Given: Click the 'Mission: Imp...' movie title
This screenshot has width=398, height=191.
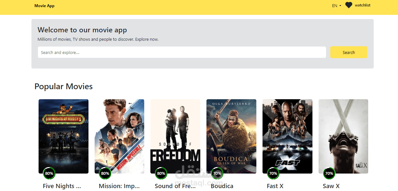Looking at the screenshot, I should point(119,186).
